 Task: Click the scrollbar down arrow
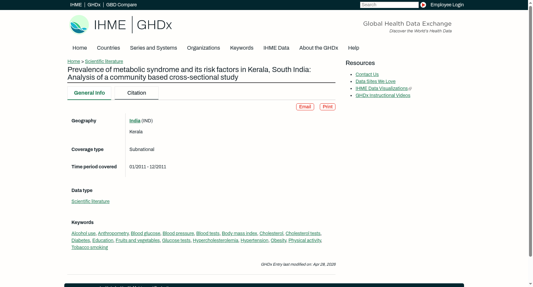click(530, 284)
